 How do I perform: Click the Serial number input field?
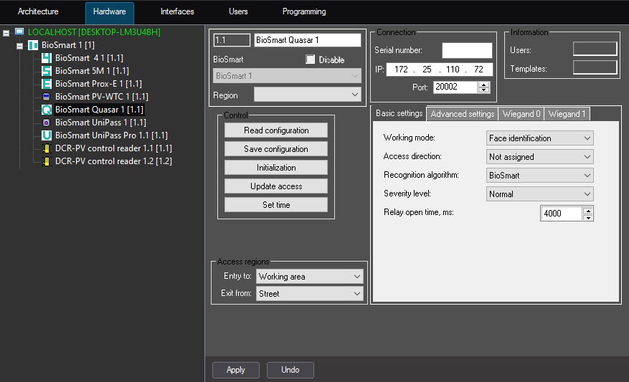coord(467,50)
